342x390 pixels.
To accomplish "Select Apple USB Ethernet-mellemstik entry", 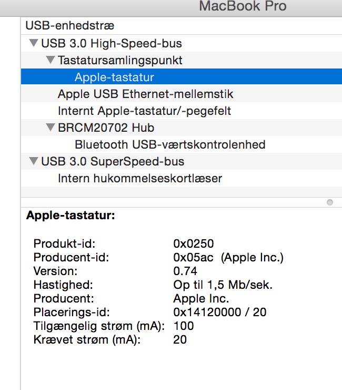I will click(x=145, y=94).
